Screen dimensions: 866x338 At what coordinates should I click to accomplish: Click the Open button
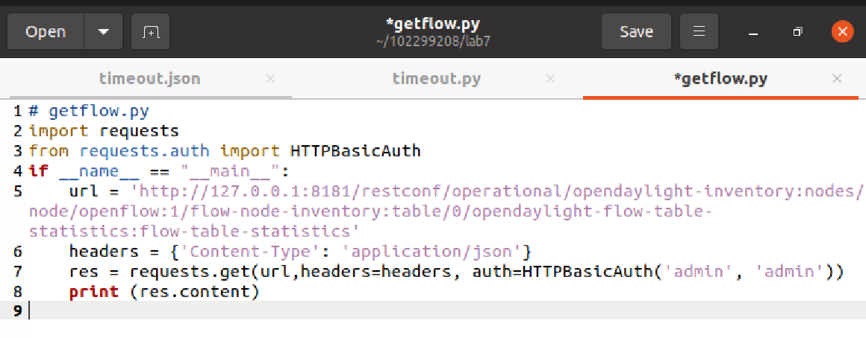pos(45,32)
